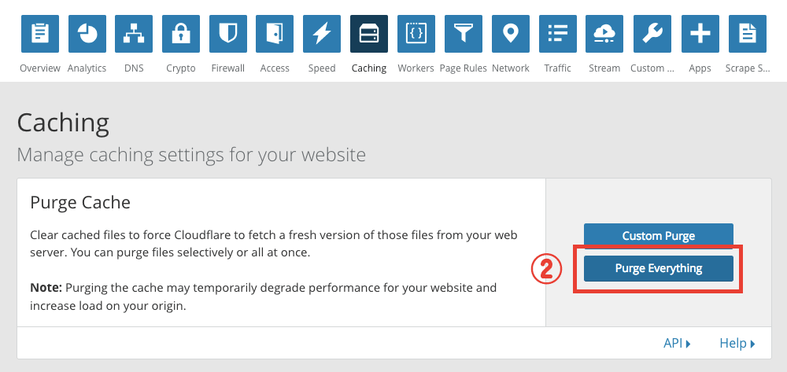Click 'Manage caching settings for your website' subtitle
This screenshot has width=787, height=372.
point(191,155)
